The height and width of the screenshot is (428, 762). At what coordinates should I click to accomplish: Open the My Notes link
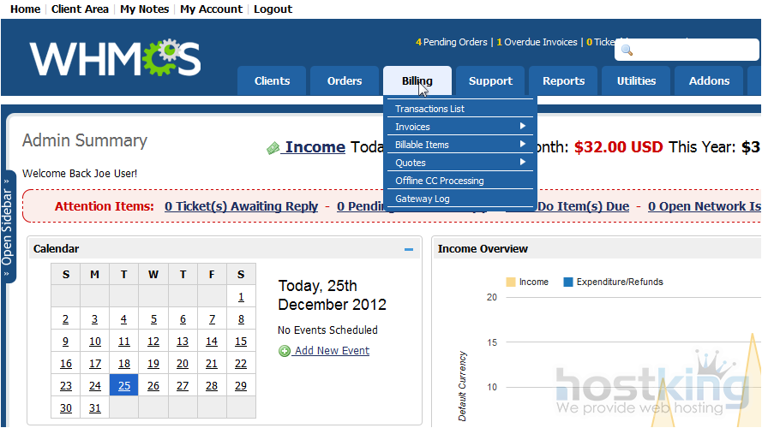pos(144,9)
